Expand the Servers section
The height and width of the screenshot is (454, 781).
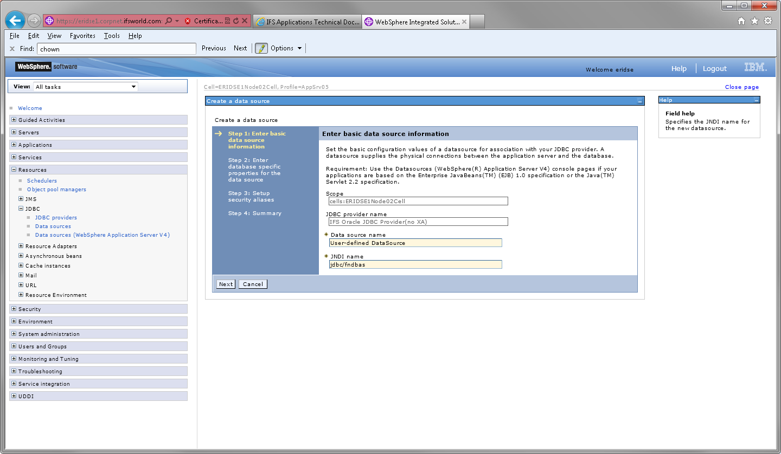click(14, 132)
